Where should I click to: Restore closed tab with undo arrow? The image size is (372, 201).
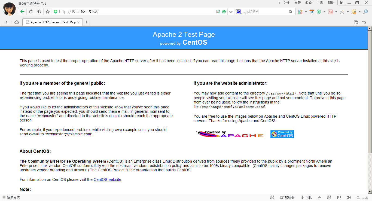point(364,22)
